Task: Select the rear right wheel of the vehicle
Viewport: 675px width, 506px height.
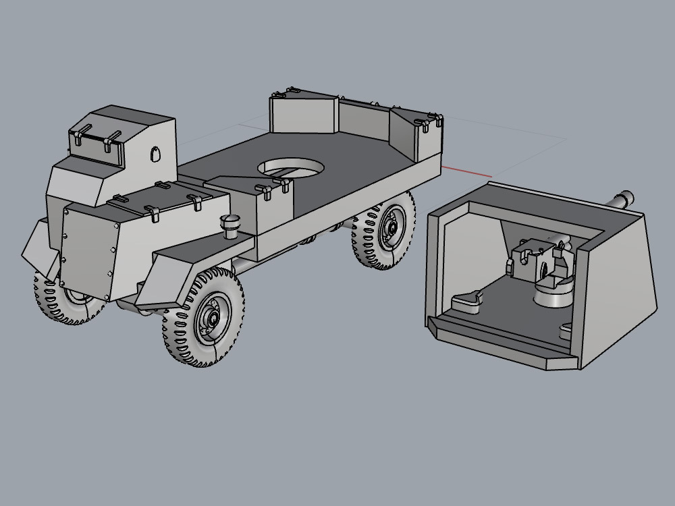Action: point(383,231)
